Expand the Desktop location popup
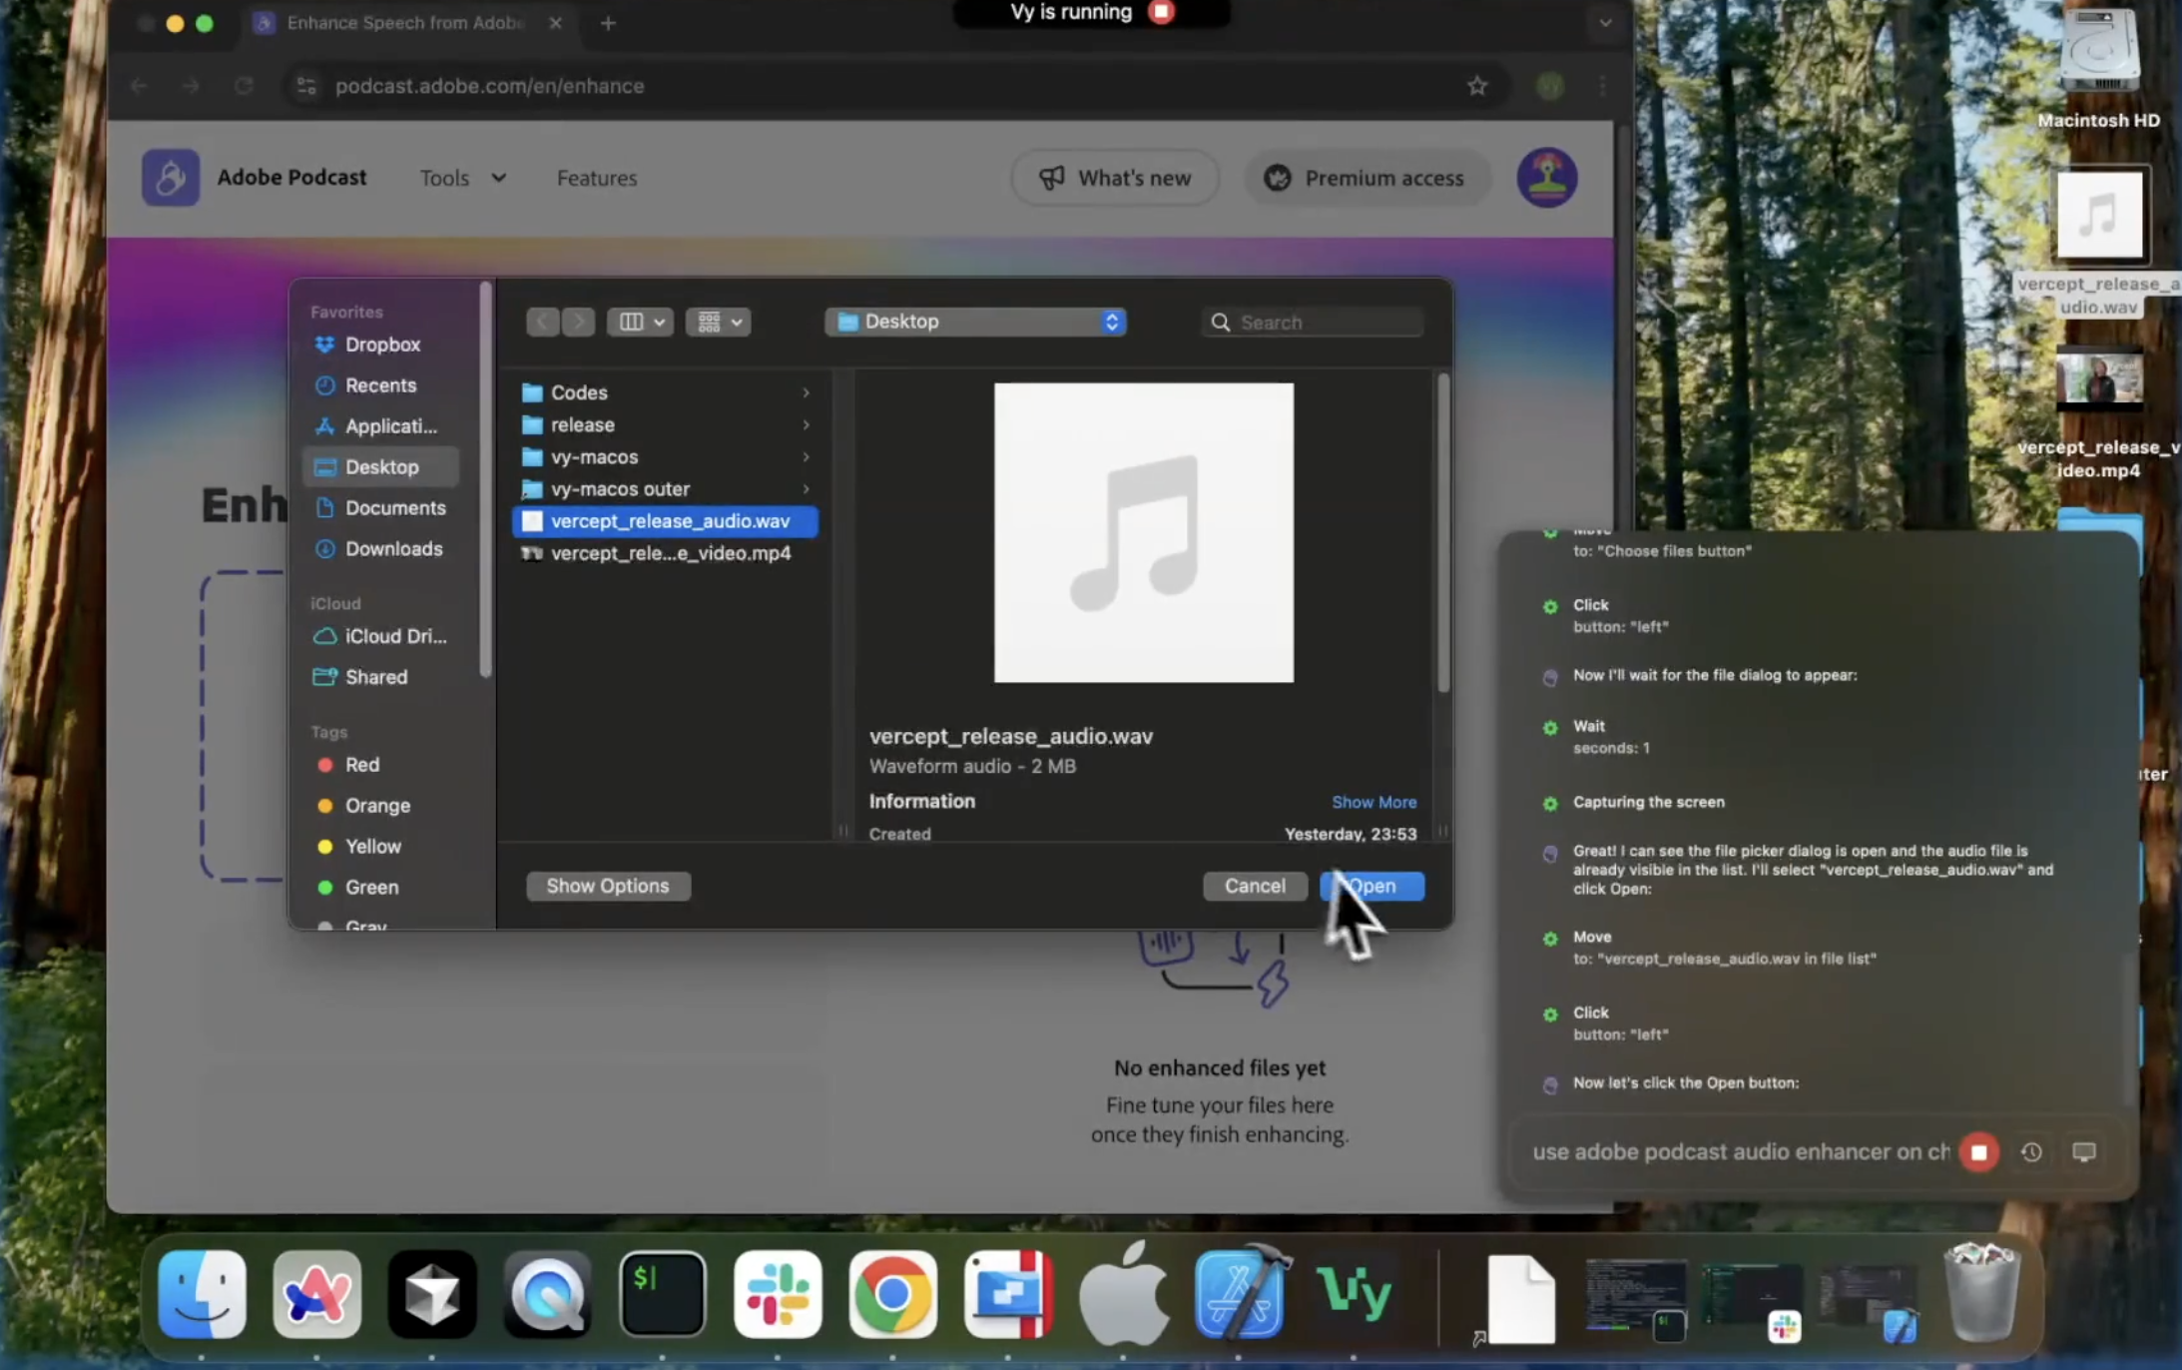This screenshot has height=1370, width=2182. coord(975,322)
